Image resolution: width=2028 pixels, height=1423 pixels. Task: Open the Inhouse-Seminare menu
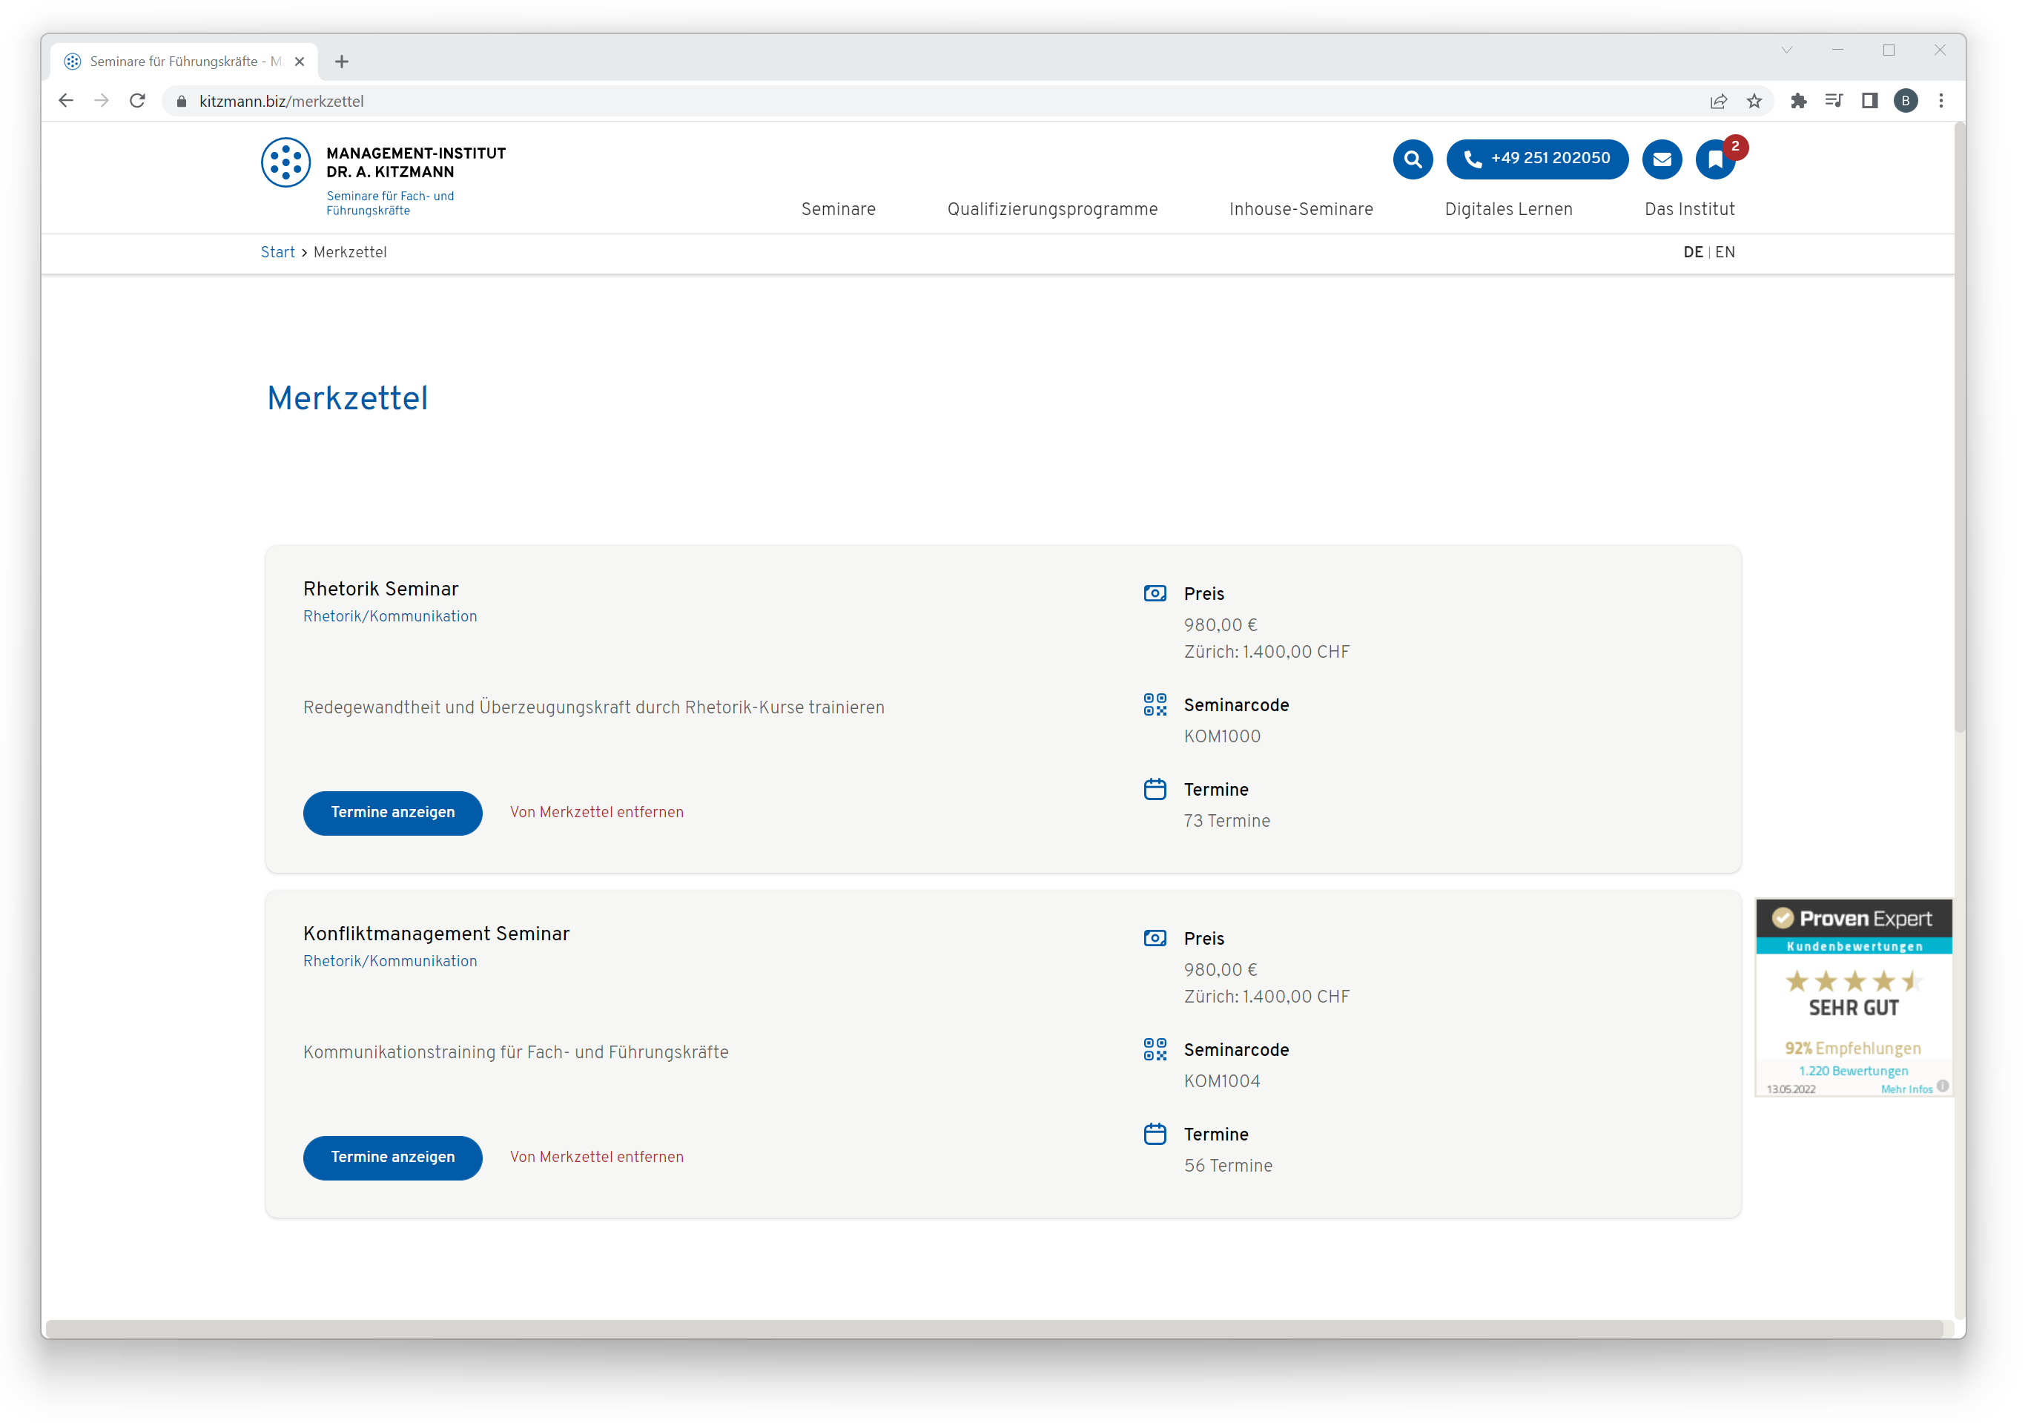[1300, 209]
